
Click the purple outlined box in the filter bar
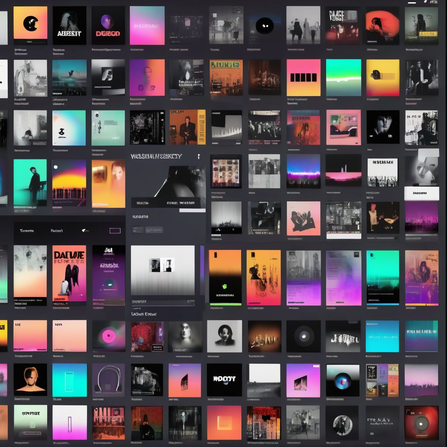(x=115, y=230)
